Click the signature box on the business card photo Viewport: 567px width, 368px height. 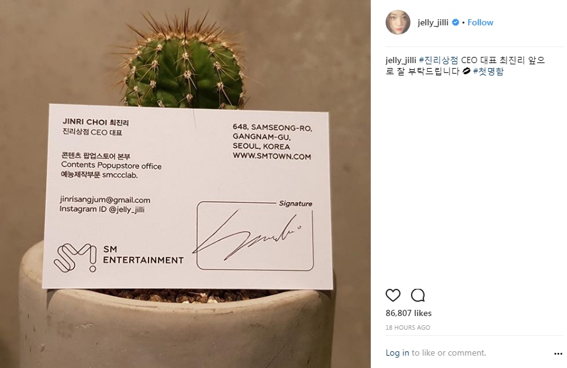coord(255,236)
